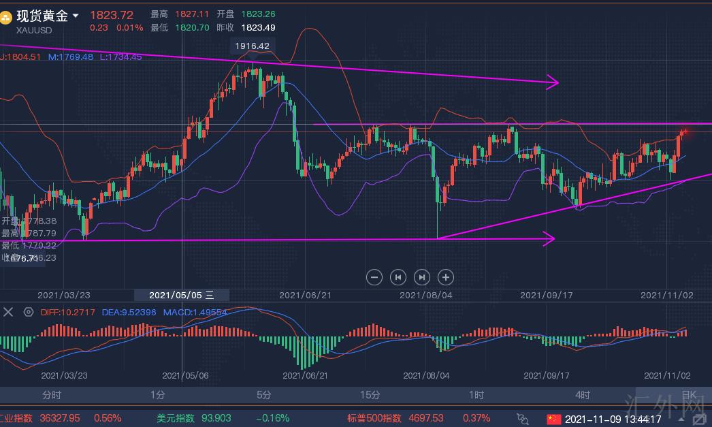Open MACD indicator settings hexagon icon
Viewport: 712px width, 427px height.
click(x=28, y=312)
